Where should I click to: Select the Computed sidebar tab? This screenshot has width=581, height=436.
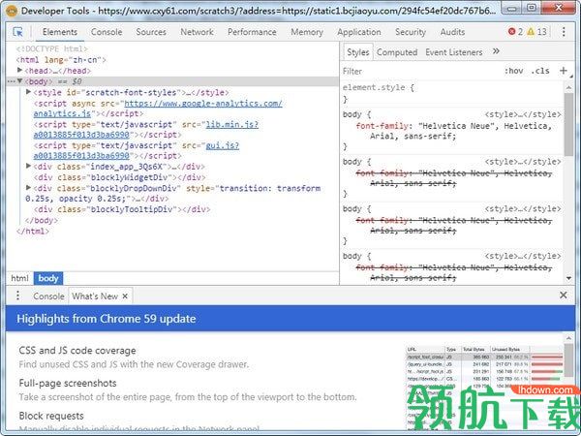397,52
